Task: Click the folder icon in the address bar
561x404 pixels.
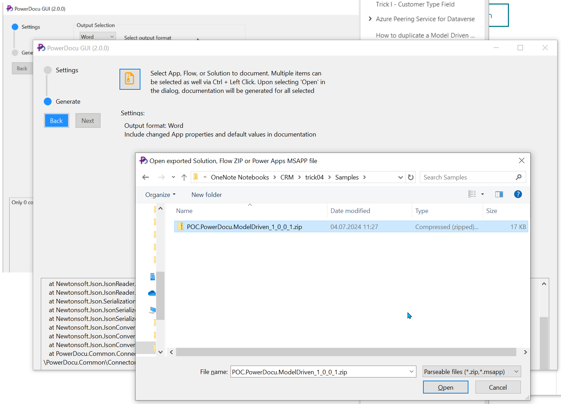Action: click(x=196, y=177)
